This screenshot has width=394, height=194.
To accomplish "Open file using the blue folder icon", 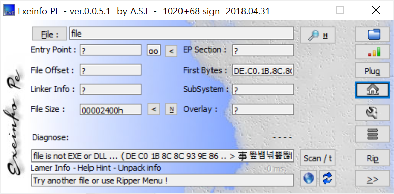I will click(x=372, y=35).
